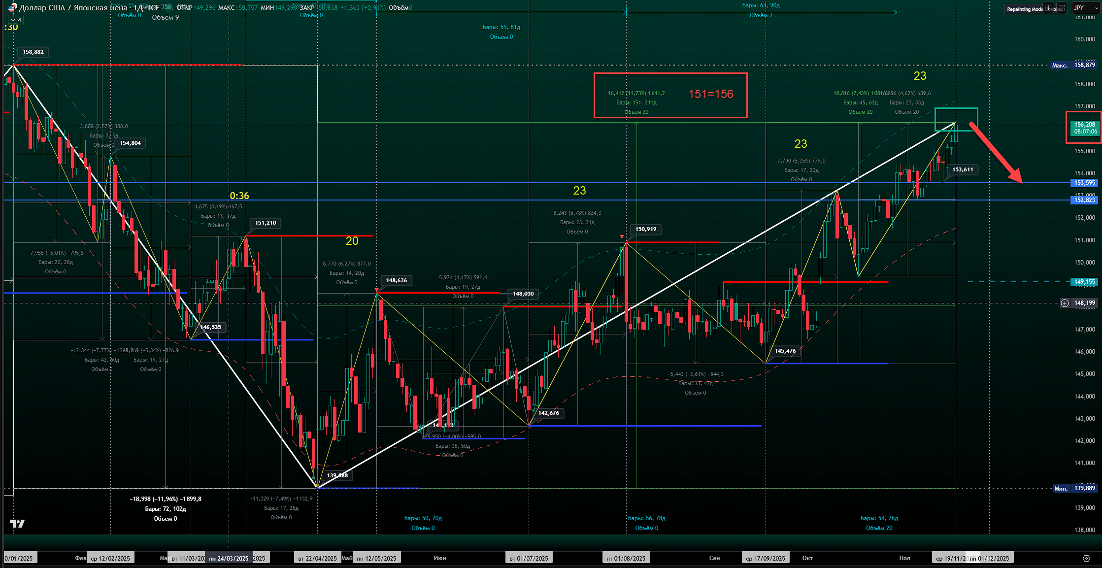Click the plus icon beside 148,199 price
The width and height of the screenshot is (1102, 568).
1065,303
